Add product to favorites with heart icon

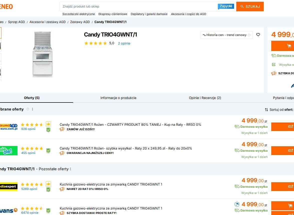[x=258, y=35]
